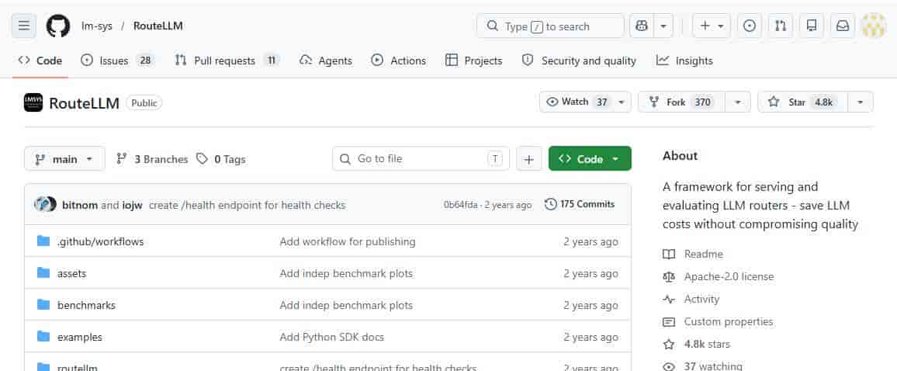Switch to the Insights tab
The height and width of the screenshot is (371, 897).
click(x=684, y=61)
